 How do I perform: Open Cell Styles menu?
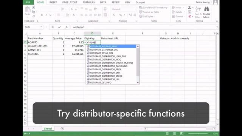pyautogui.click(x=147, y=17)
